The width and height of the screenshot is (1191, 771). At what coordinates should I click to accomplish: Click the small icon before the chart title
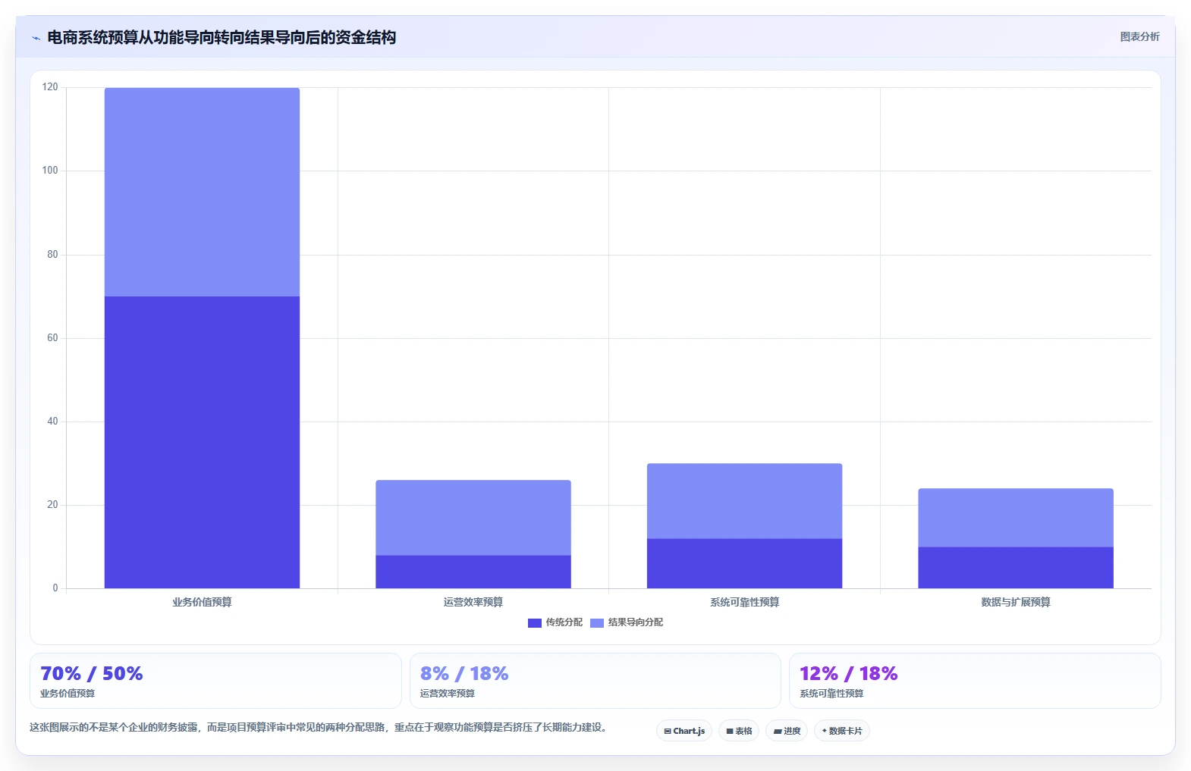[36, 38]
